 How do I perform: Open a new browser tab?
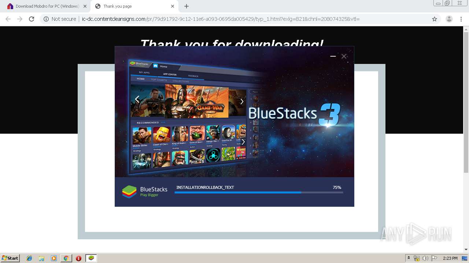point(187,6)
